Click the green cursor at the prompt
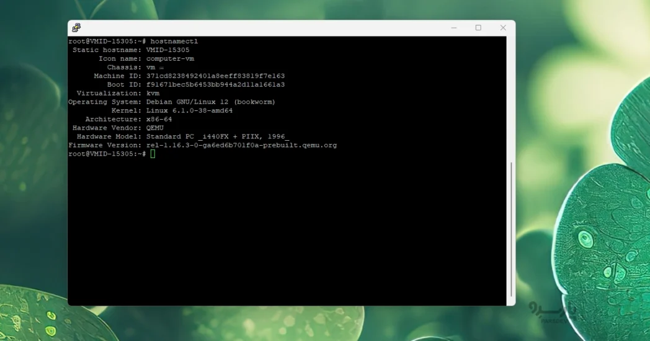This screenshot has width=650, height=341. tap(153, 154)
